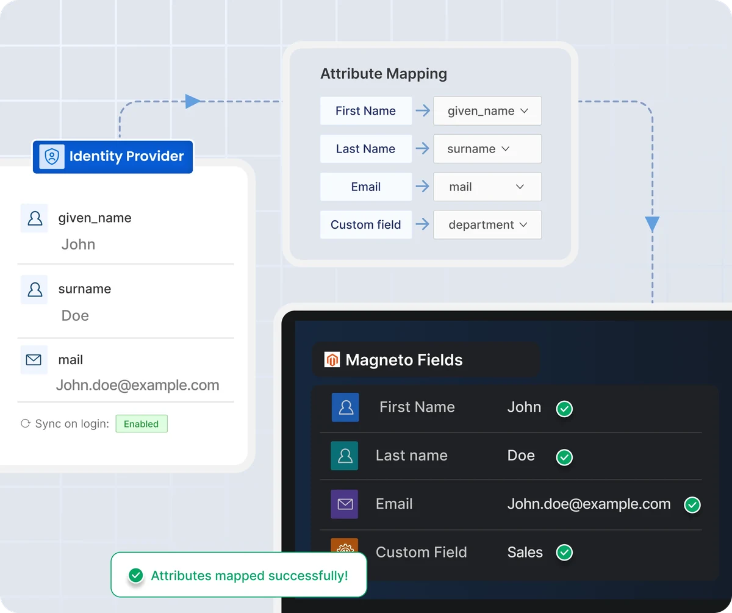Click the checkmark next to John.doe@example.com
This screenshot has height=613, width=732.
pyautogui.click(x=692, y=505)
